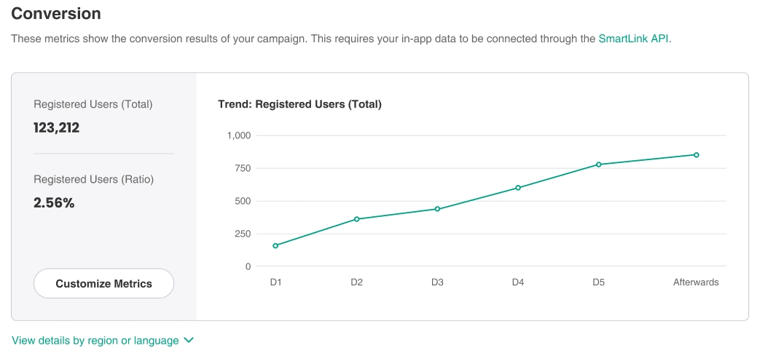Click the Trend: Registered Users (Total) chart title

tap(299, 104)
